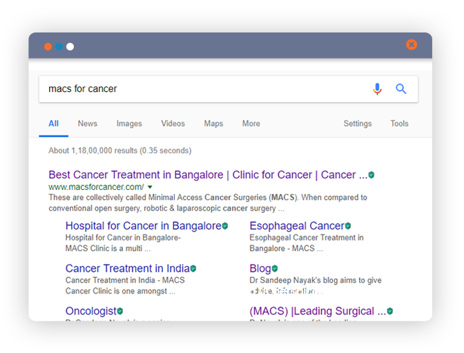The image size is (464, 353).
Task: Click the orange close X icon
Action: tap(412, 45)
